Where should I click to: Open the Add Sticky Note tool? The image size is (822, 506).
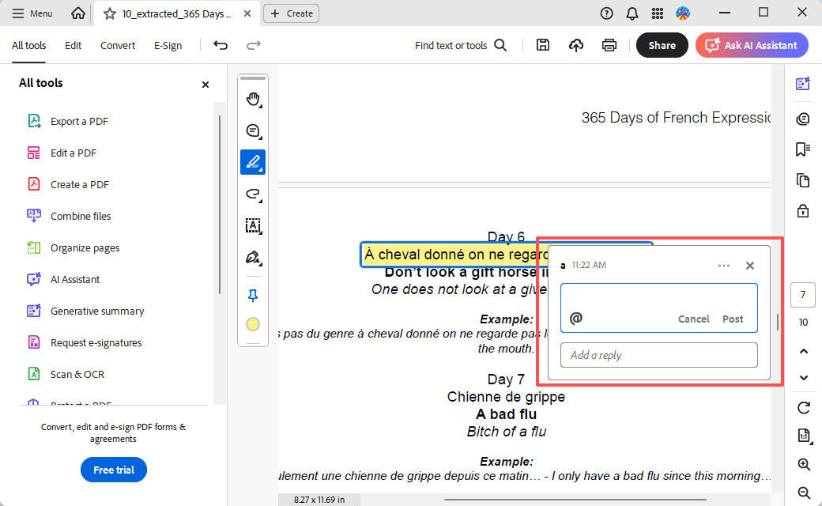(253, 130)
